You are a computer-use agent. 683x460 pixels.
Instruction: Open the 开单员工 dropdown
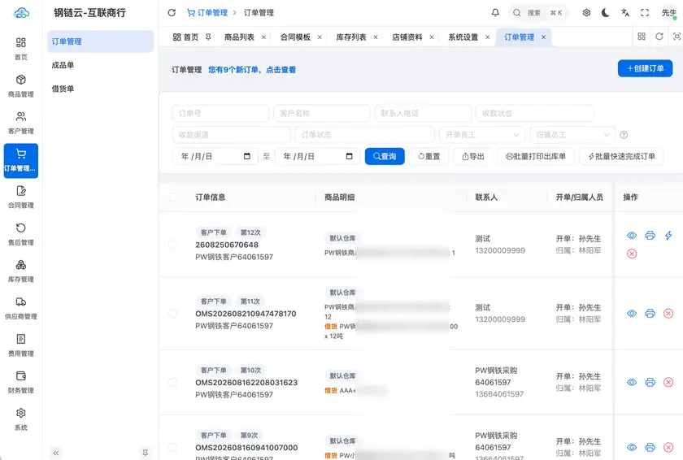(x=481, y=135)
